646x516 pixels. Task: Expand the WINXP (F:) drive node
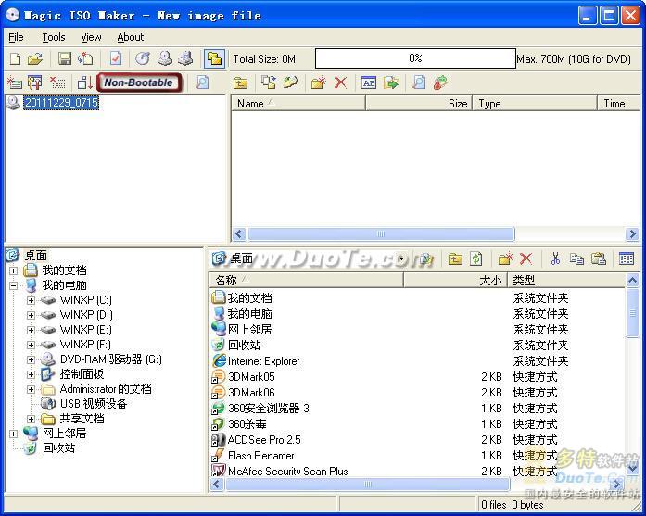coord(31,345)
